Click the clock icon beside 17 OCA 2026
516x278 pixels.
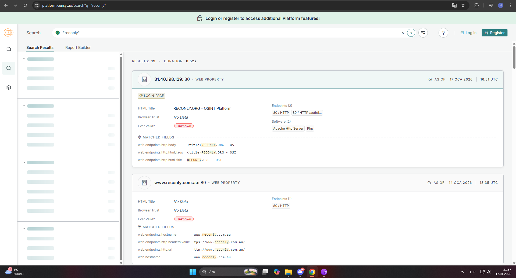click(x=430, y=79)
